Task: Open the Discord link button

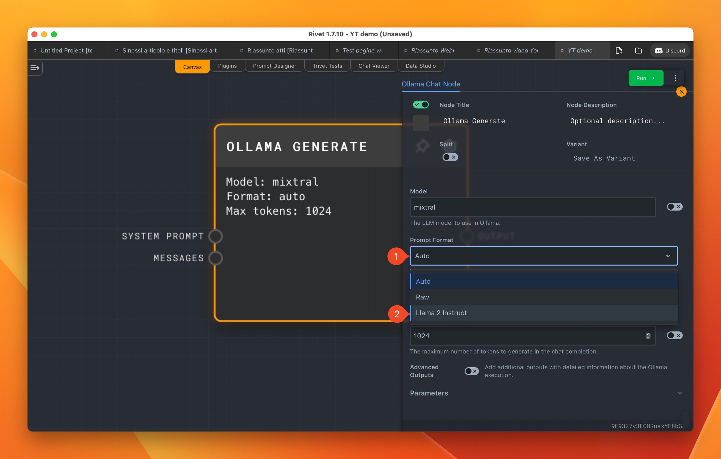Action: (669, 51)
